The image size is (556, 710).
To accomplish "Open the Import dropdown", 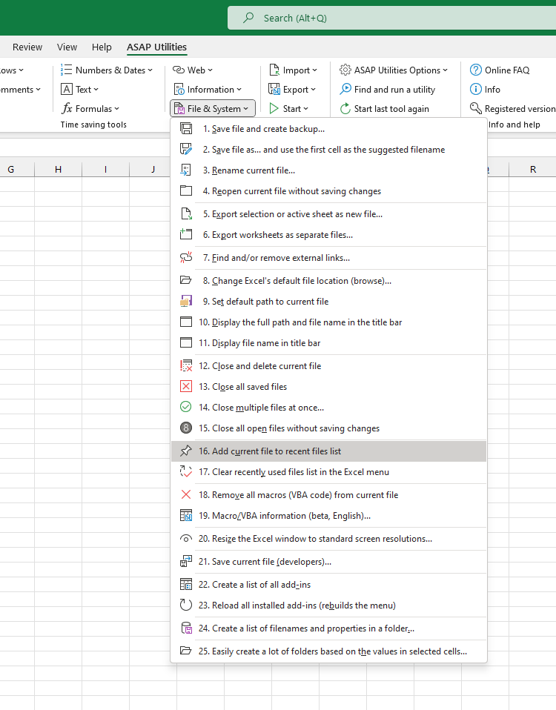I will (293, 70).
